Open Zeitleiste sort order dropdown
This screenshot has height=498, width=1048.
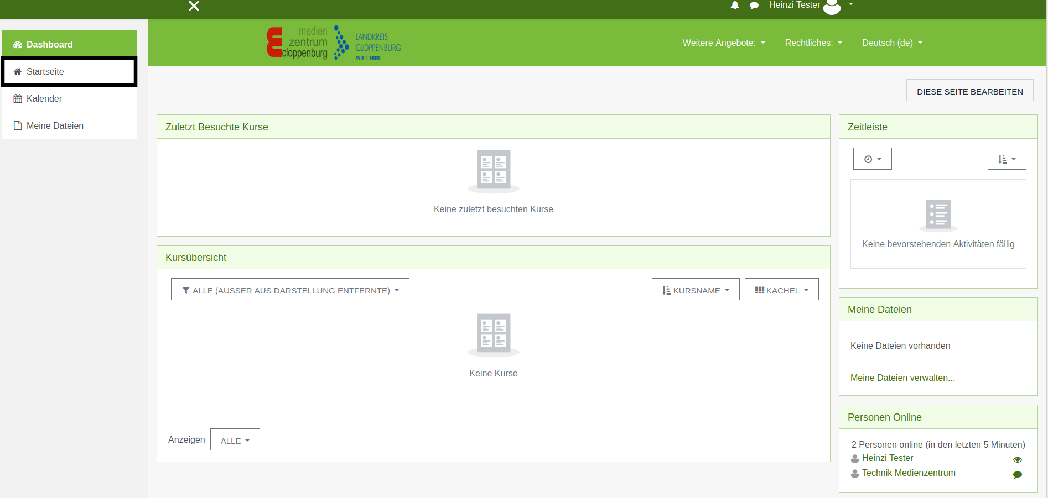point(1007,159)
